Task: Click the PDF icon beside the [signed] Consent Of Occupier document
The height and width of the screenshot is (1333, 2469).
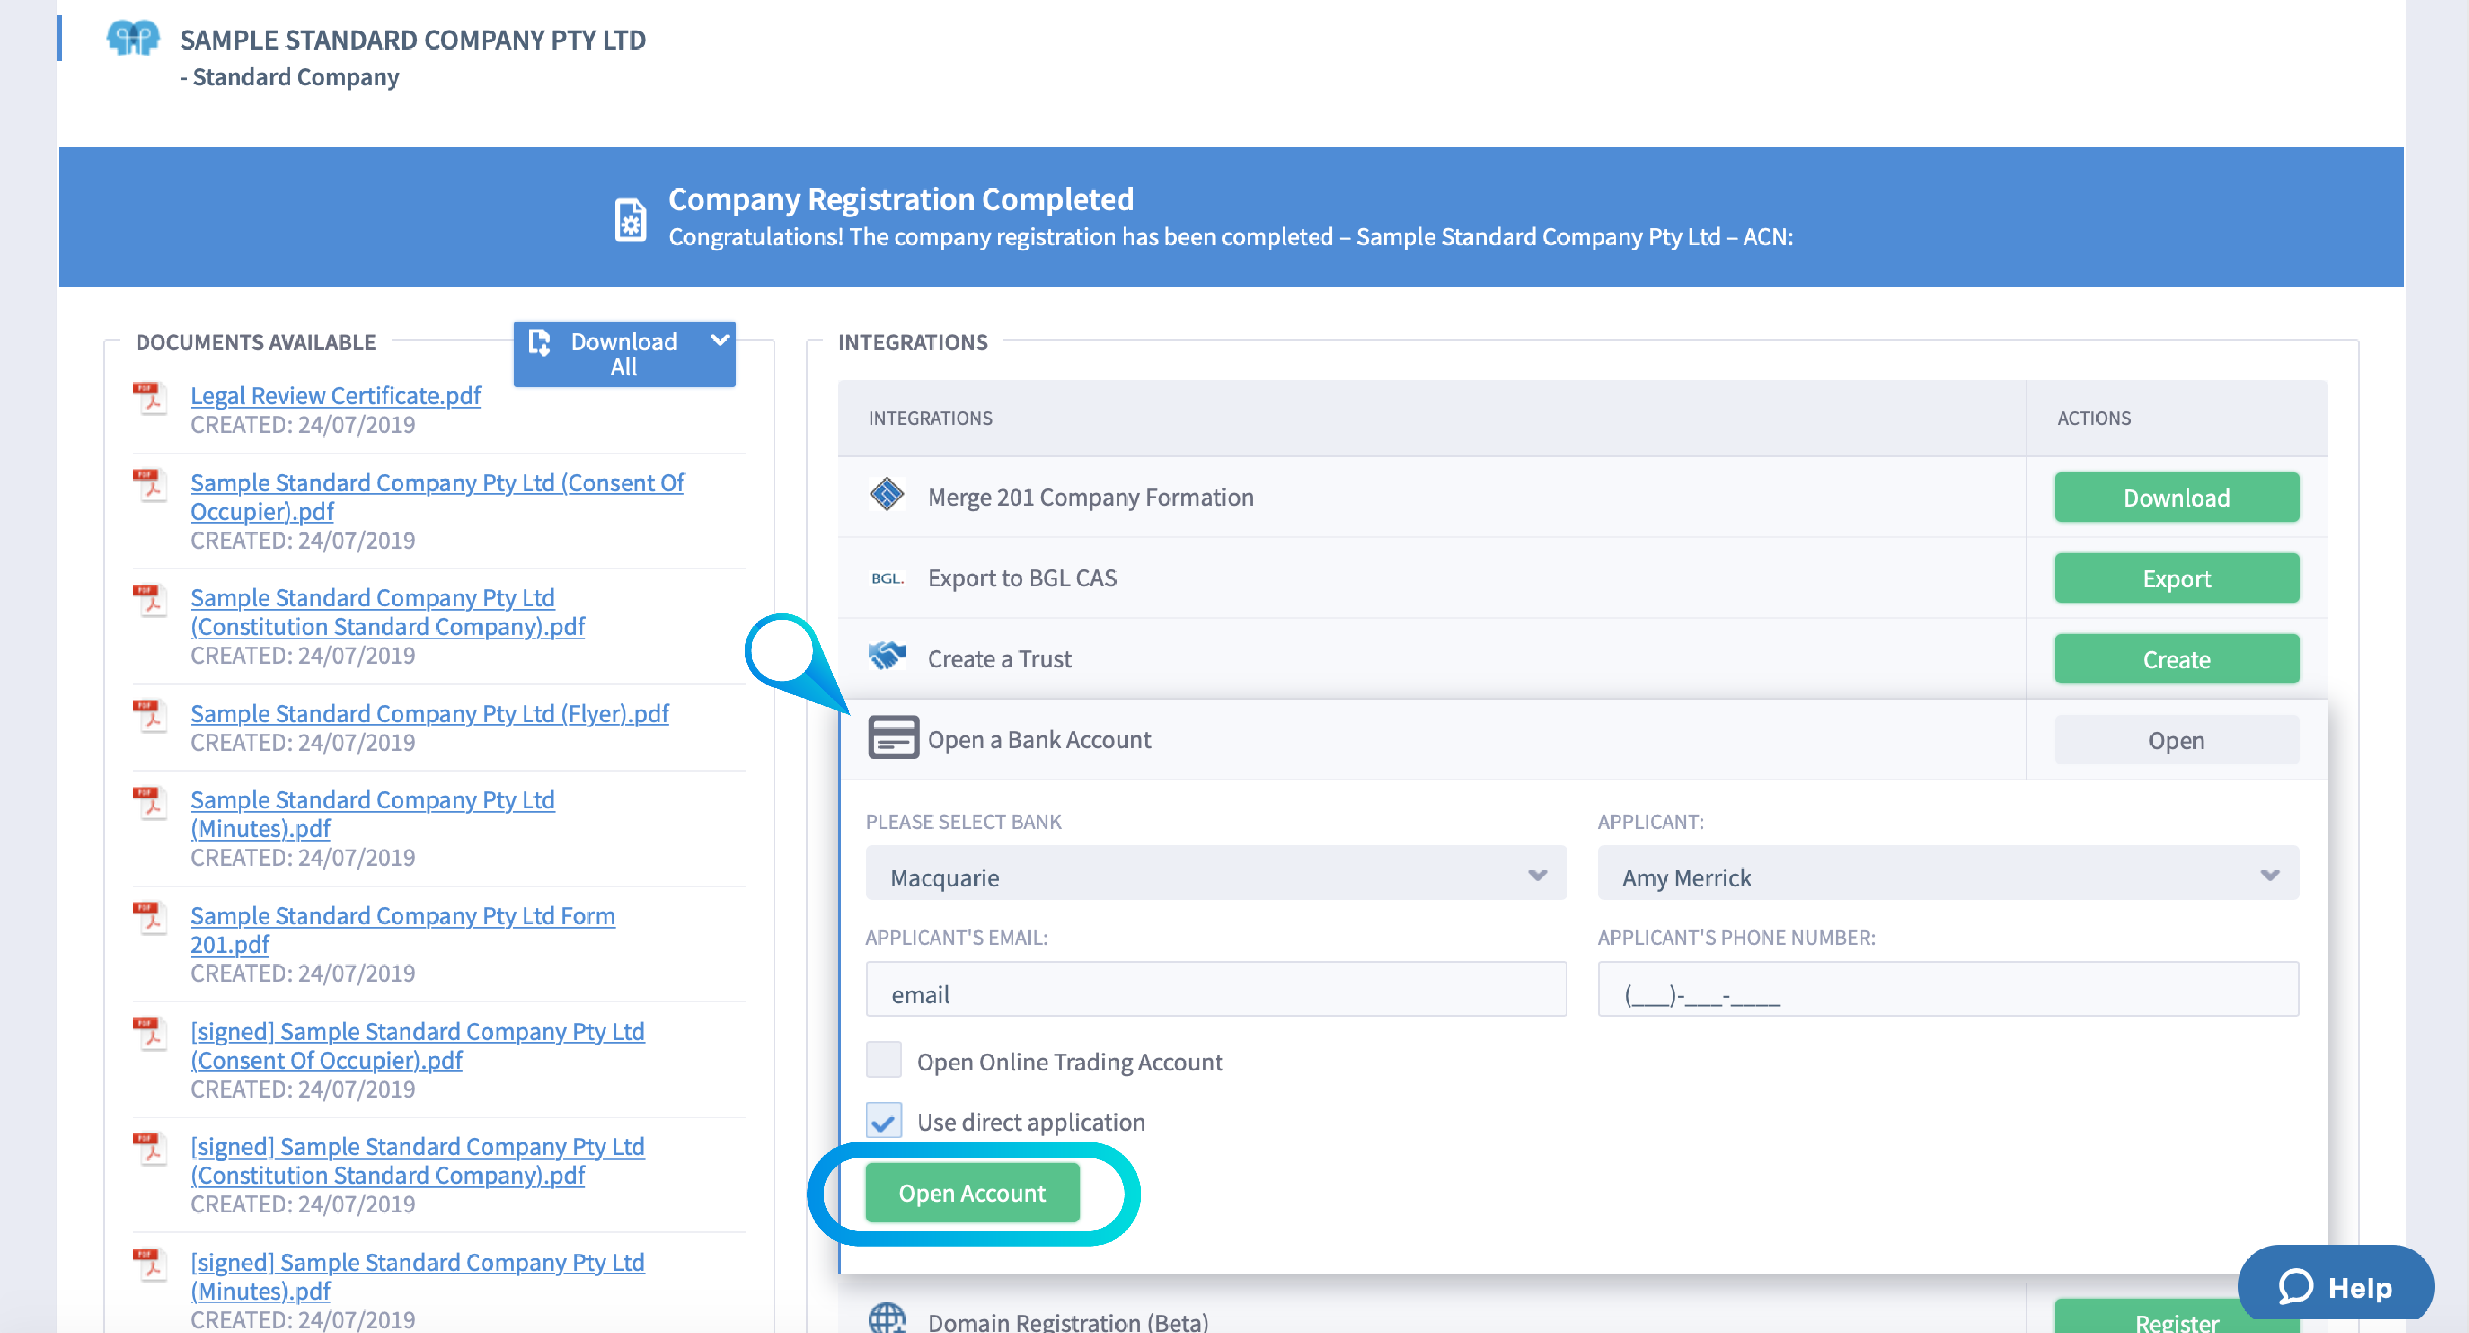Action: coord(150,1033)
